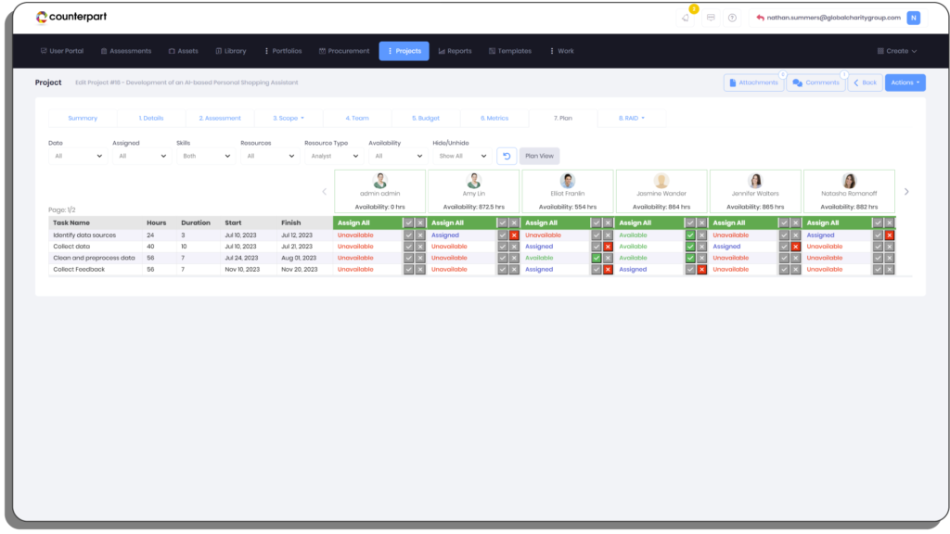Click the Attachments button
This screenshot has height=534, width=950.
coord(753,83)
